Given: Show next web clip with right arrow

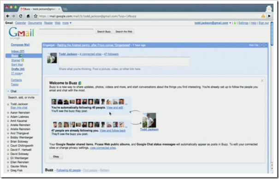Looking at the screenshot, I should tap(266, 45).
